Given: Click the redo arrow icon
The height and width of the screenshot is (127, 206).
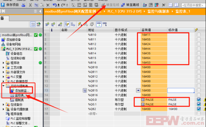Looking at the screenshot, I should 63,5.
